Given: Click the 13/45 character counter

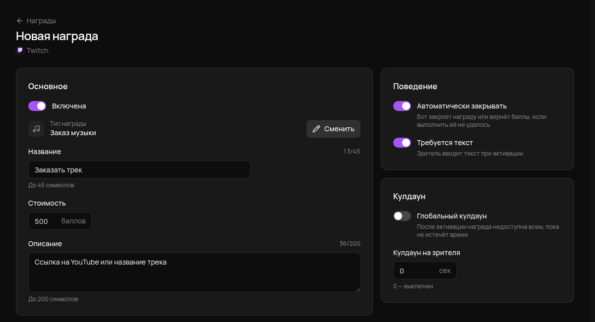Looking at the screenshot, I should tap(352, 152).
